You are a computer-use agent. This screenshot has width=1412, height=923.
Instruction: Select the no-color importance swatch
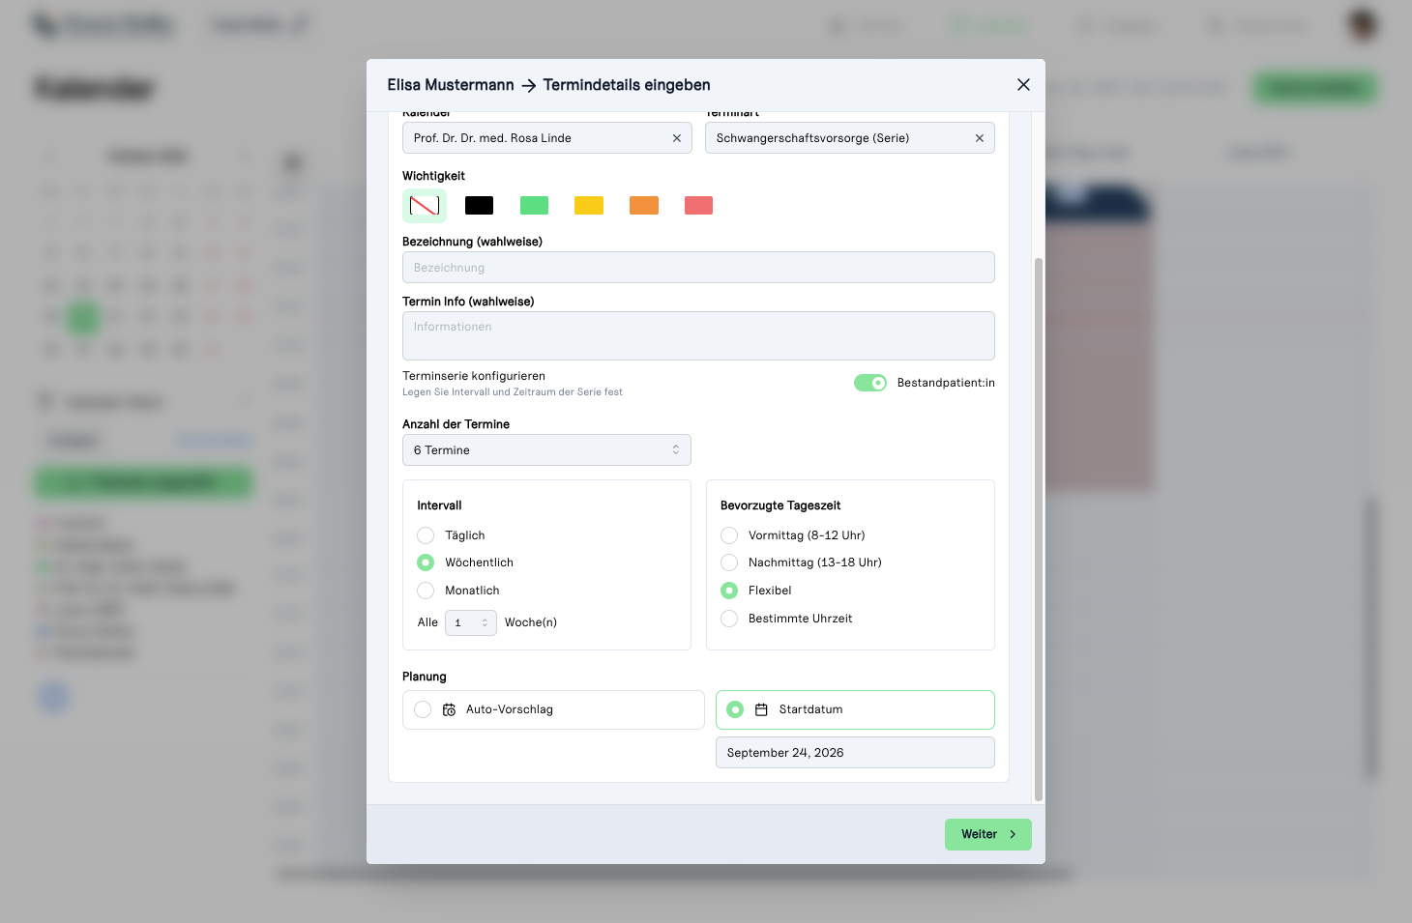coord(425,205)
